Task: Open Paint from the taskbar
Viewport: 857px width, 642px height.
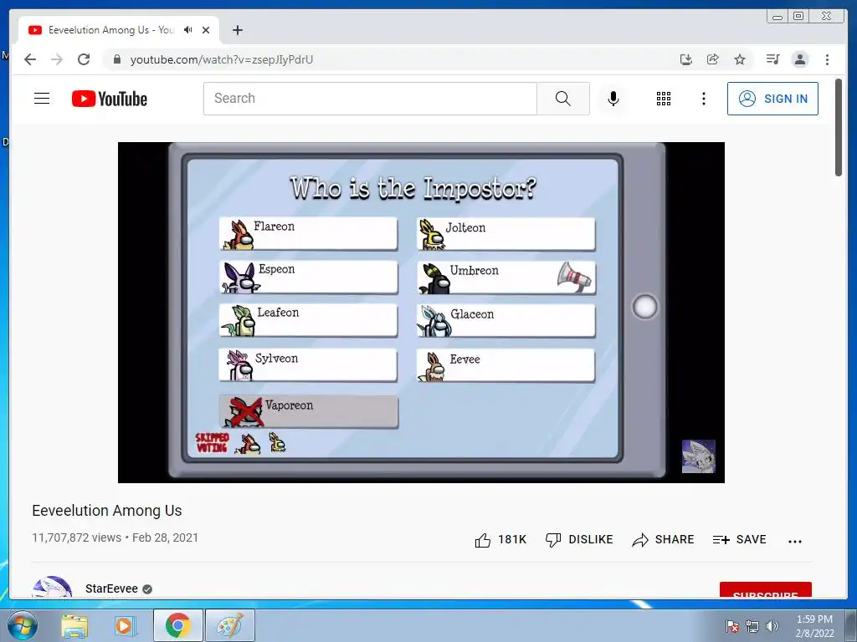Action: pyautogui.click(x=230, y=625)
